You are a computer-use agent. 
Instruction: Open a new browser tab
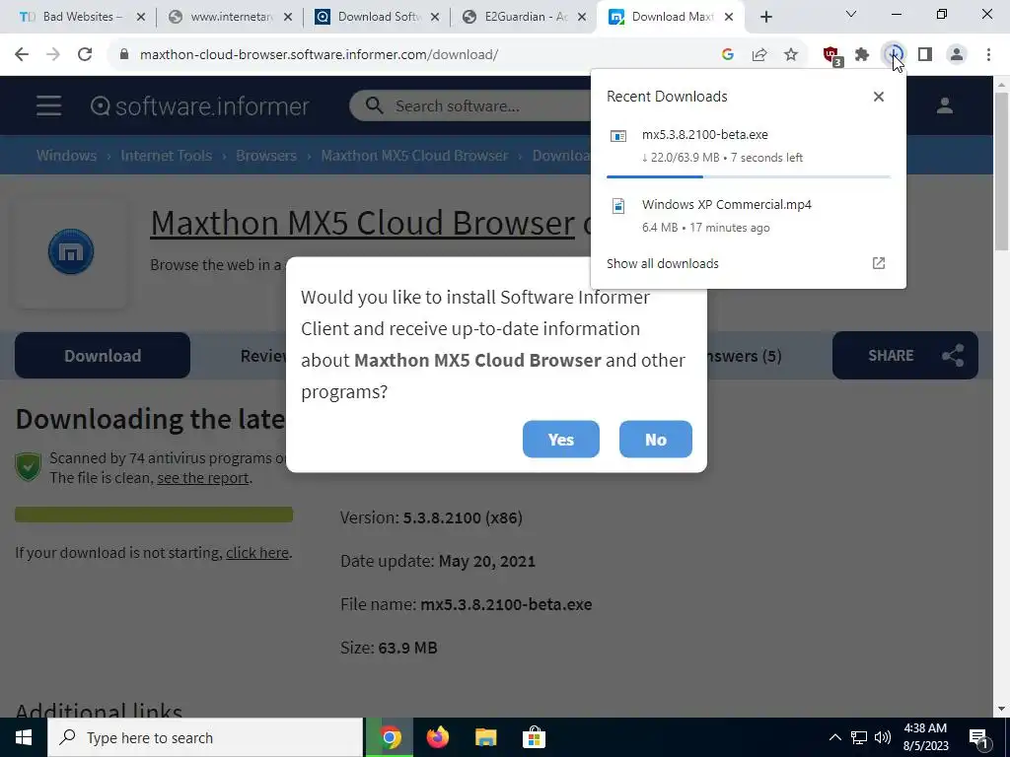[x=765, y=17]
